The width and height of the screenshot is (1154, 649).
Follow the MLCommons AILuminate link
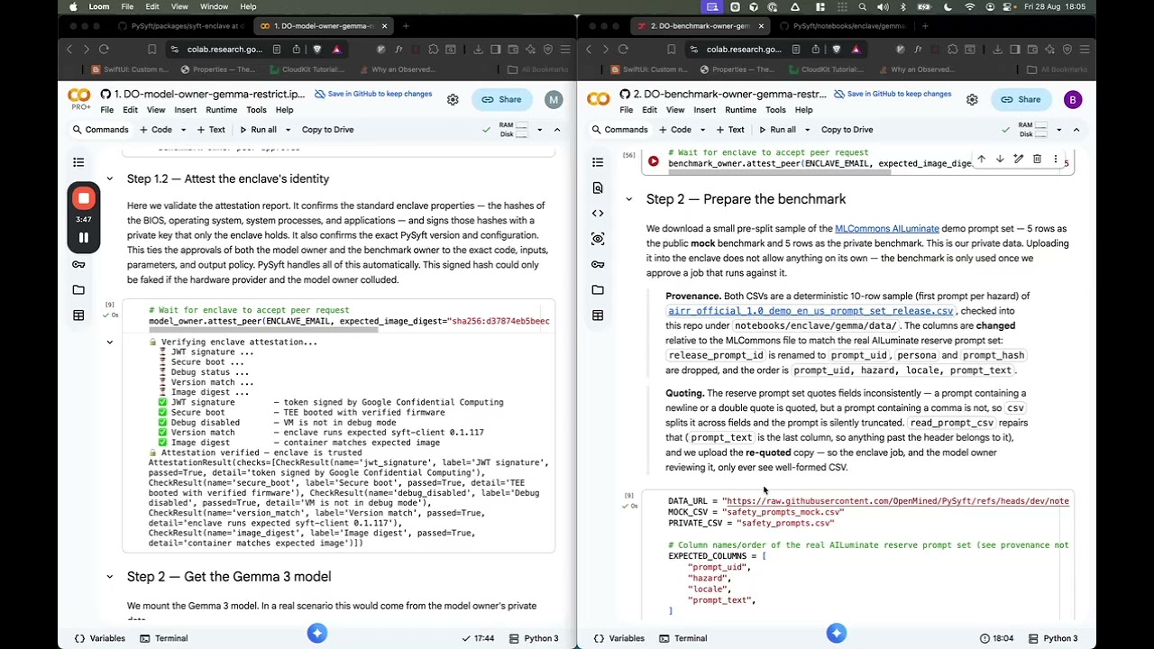coord(886,229)
